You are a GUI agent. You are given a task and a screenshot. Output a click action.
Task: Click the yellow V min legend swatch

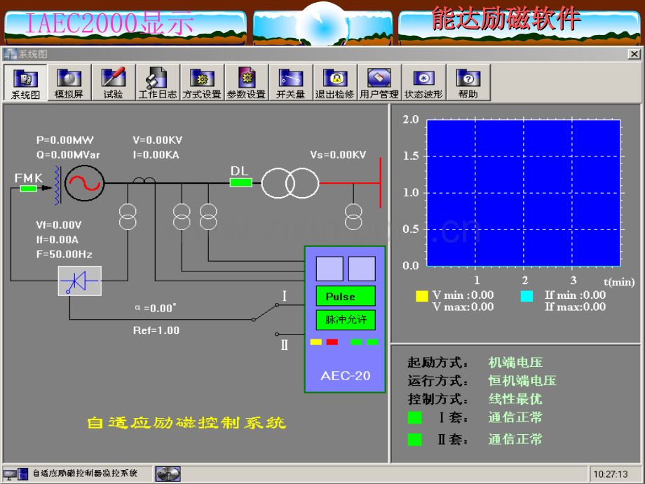[x=421, y=296]
